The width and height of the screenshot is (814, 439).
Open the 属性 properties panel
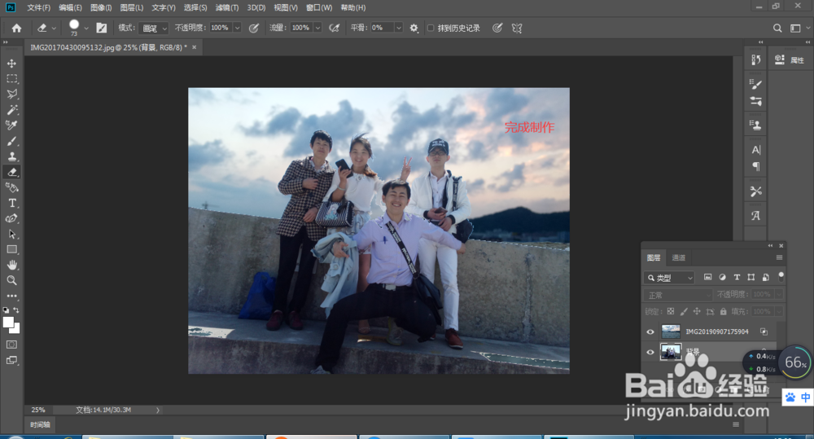click(x=790, y=60)
